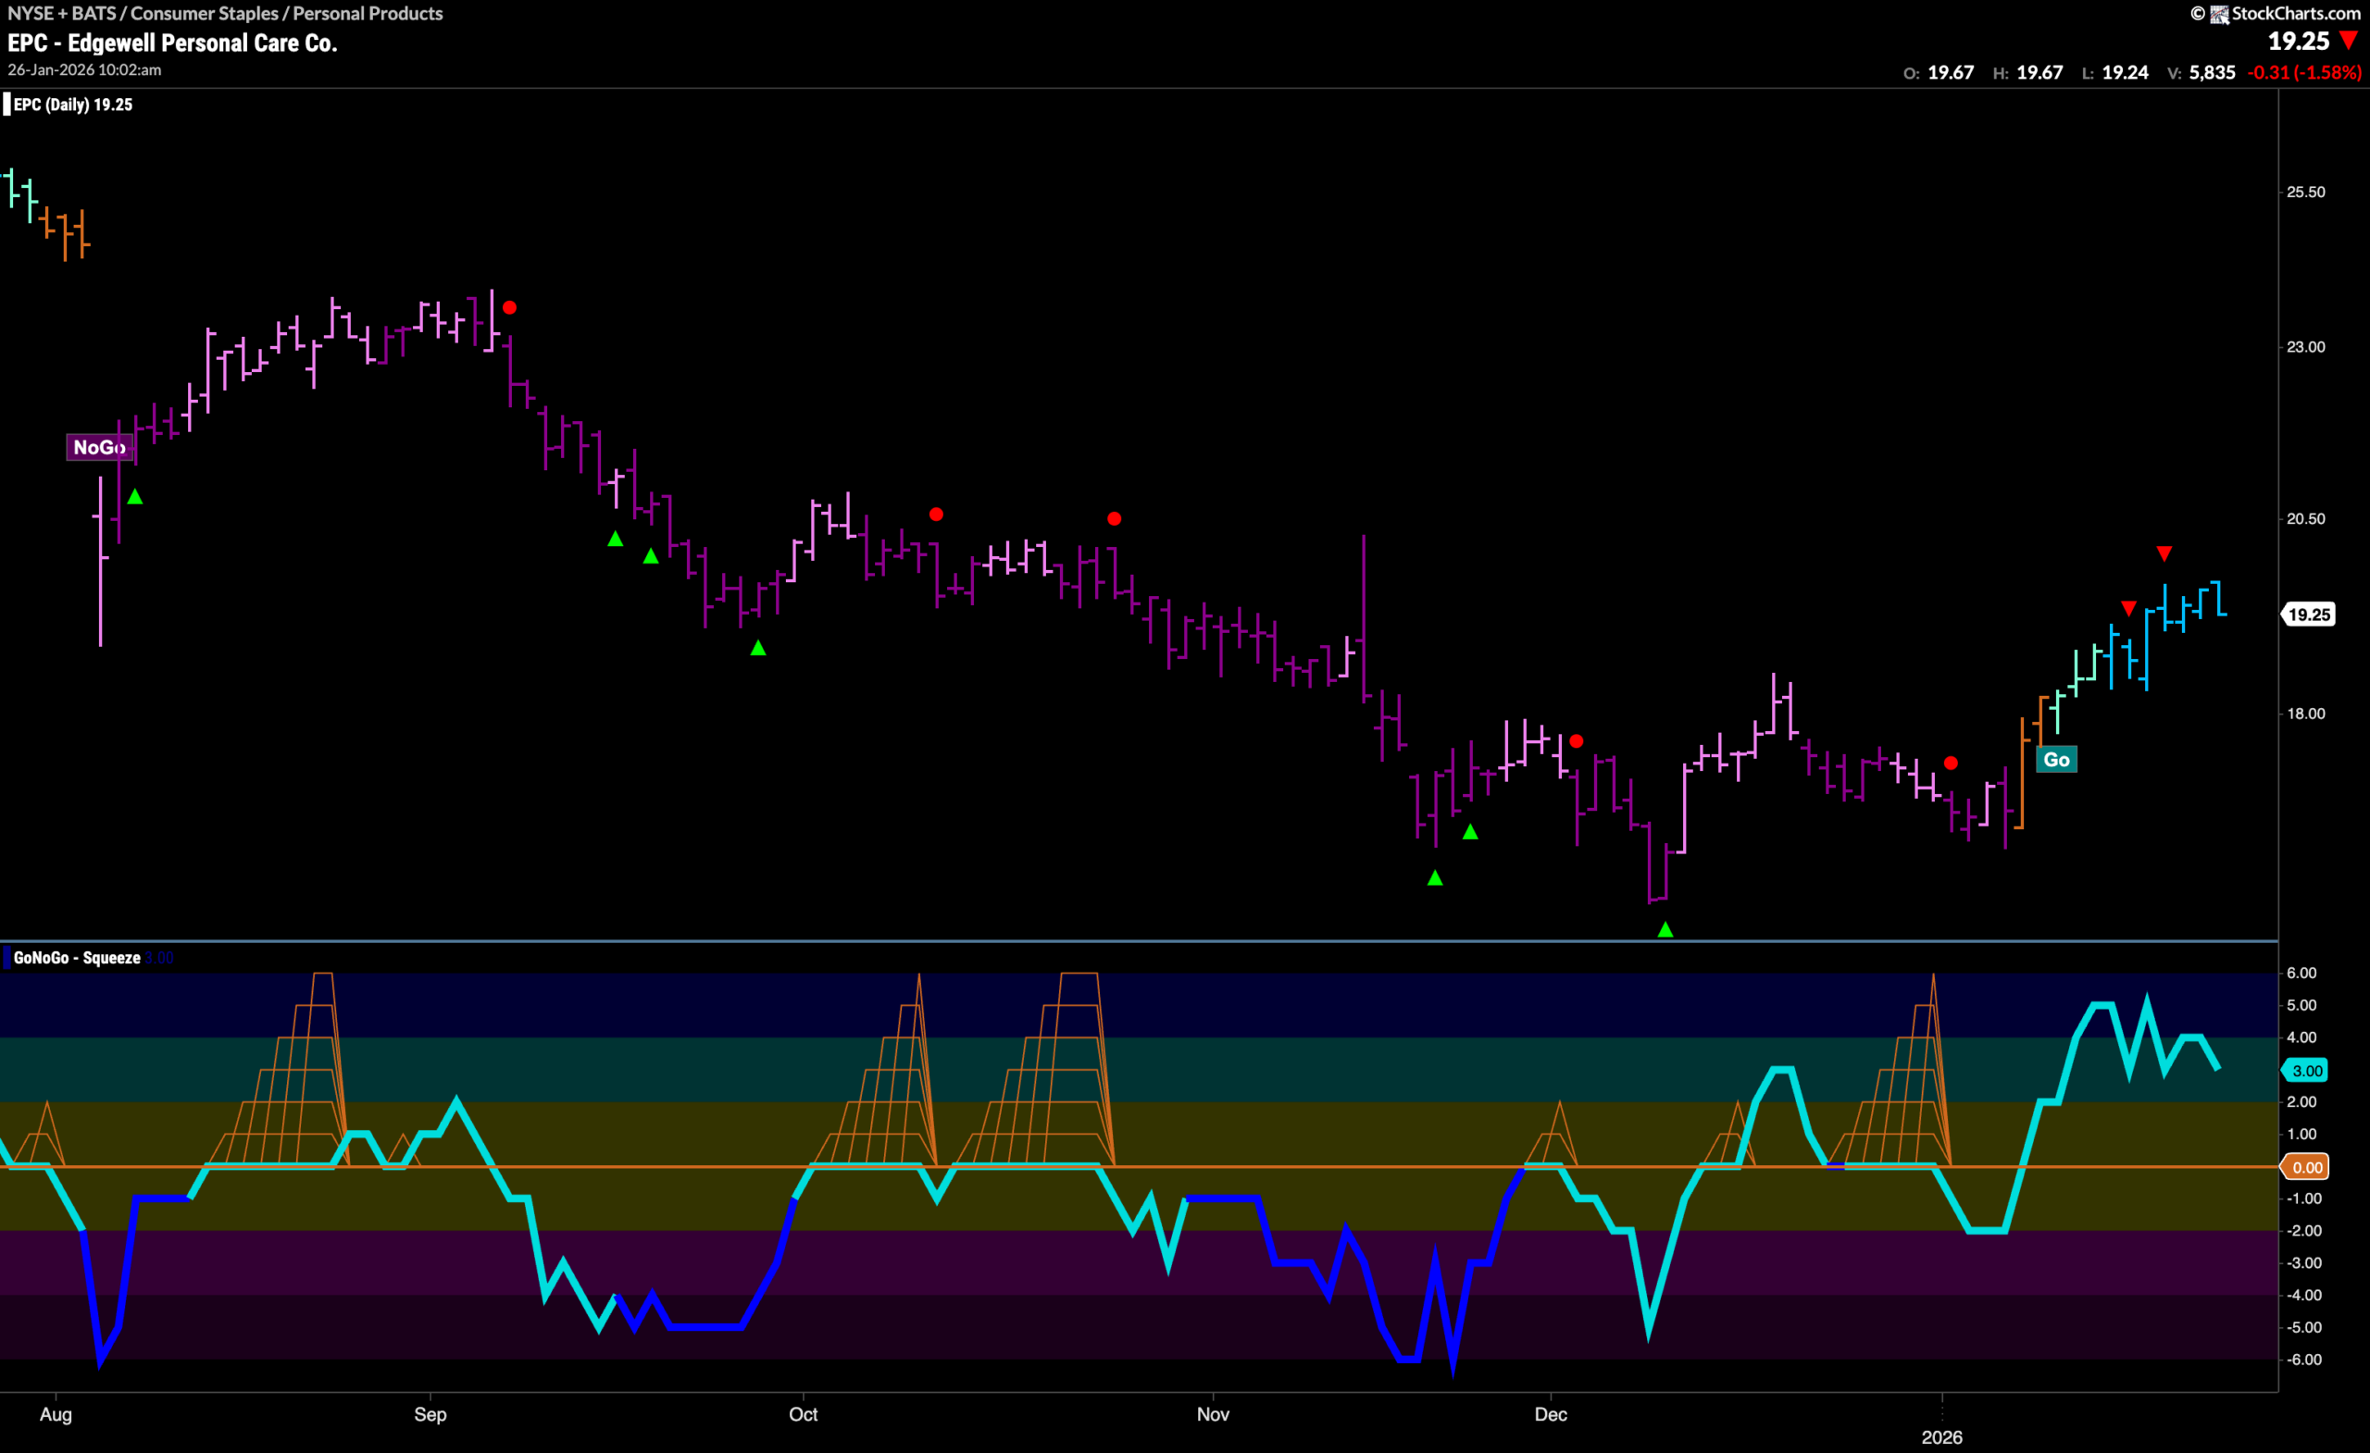
Task: Click the teal Go trend label
Action: pos(2056,760)
